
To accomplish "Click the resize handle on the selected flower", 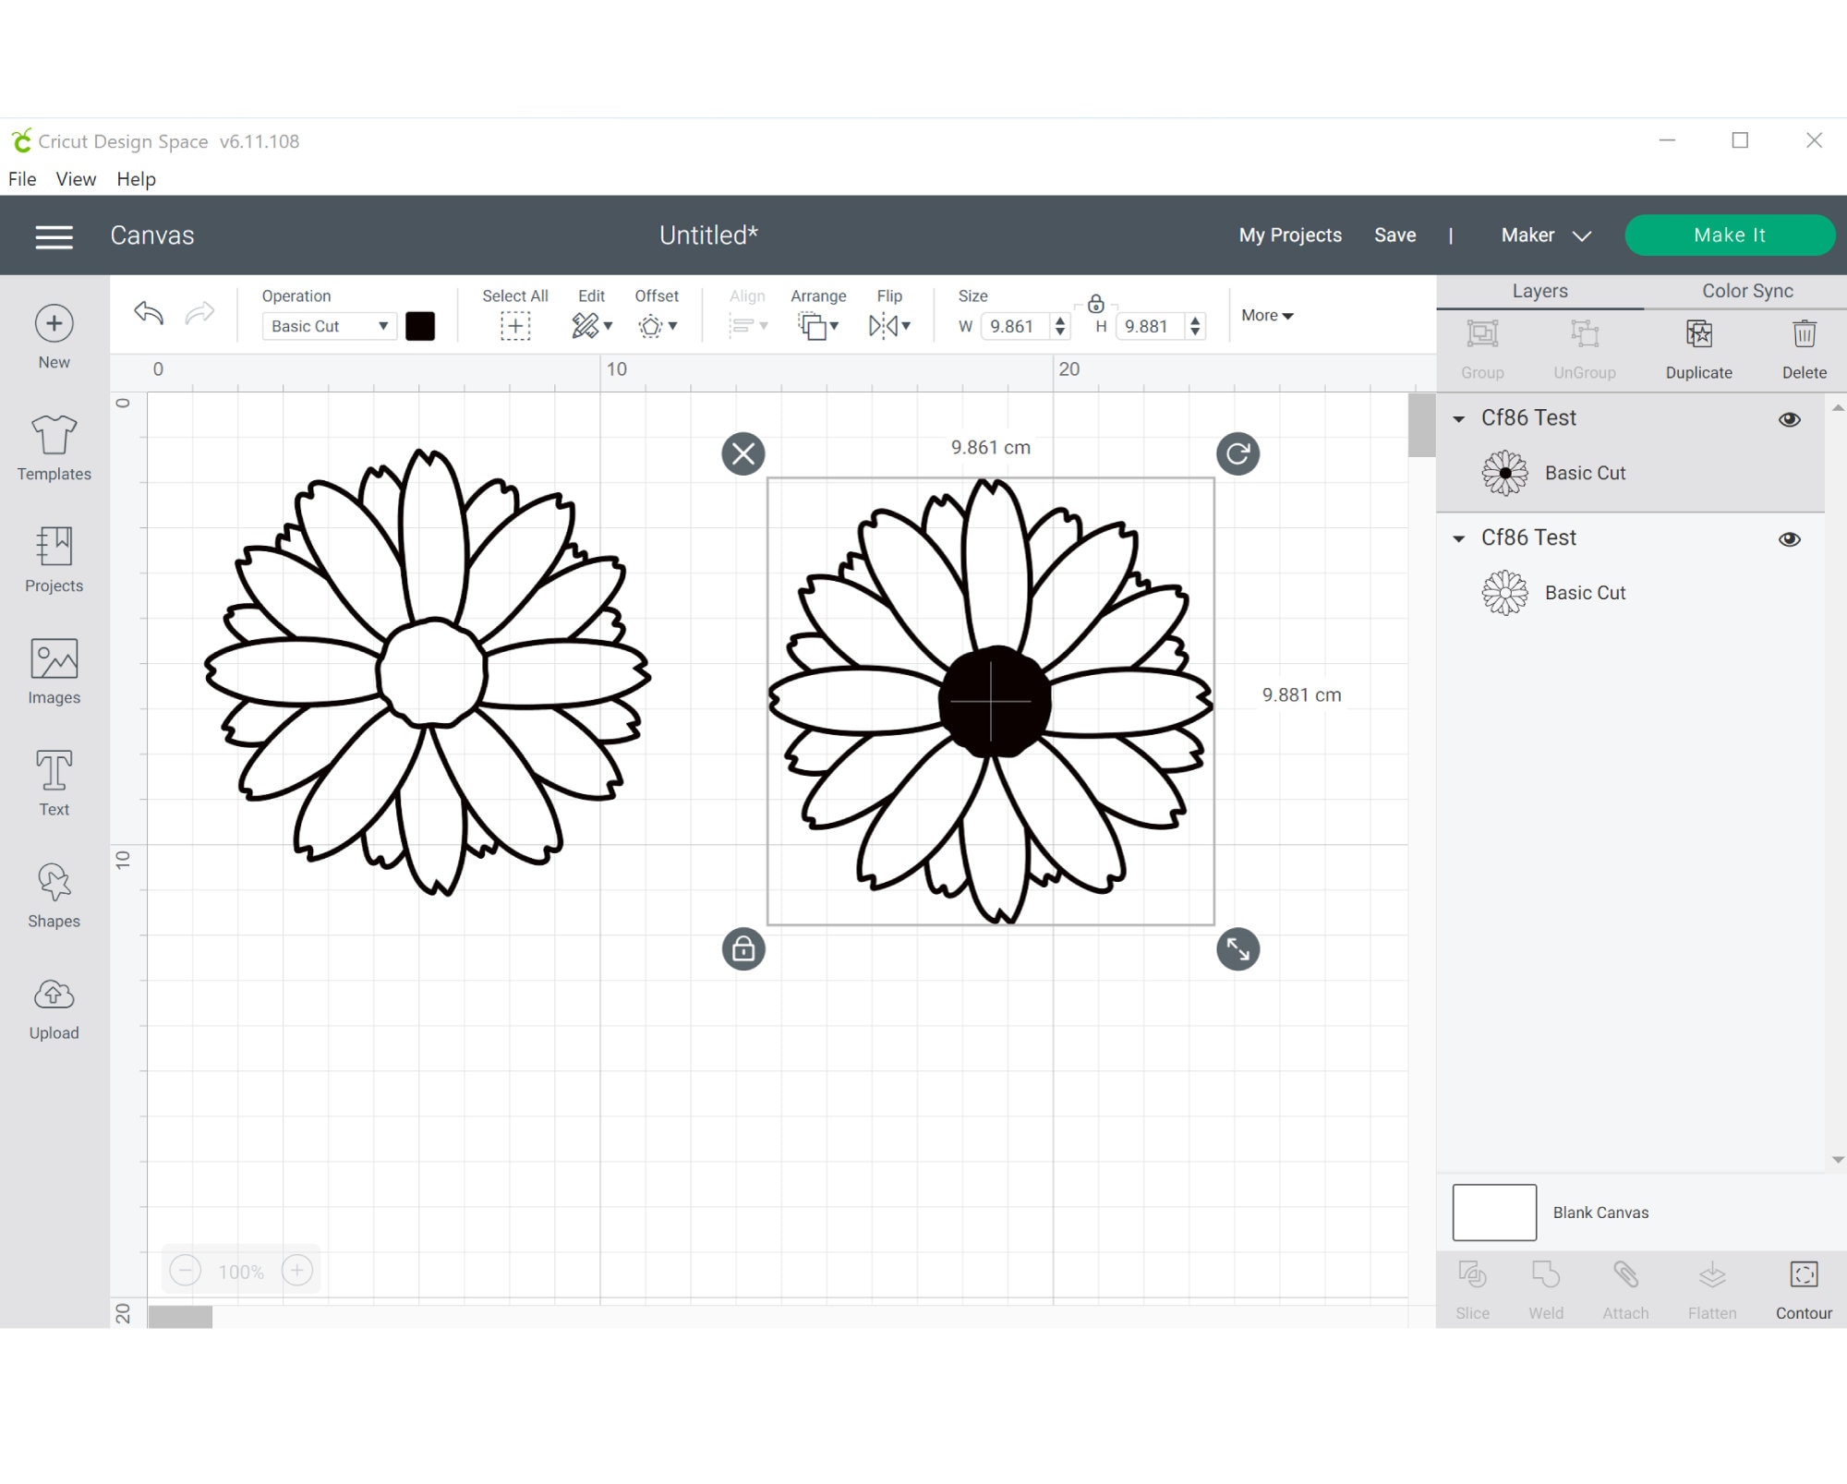I will pyautogui.click(x=1237, y=949).
